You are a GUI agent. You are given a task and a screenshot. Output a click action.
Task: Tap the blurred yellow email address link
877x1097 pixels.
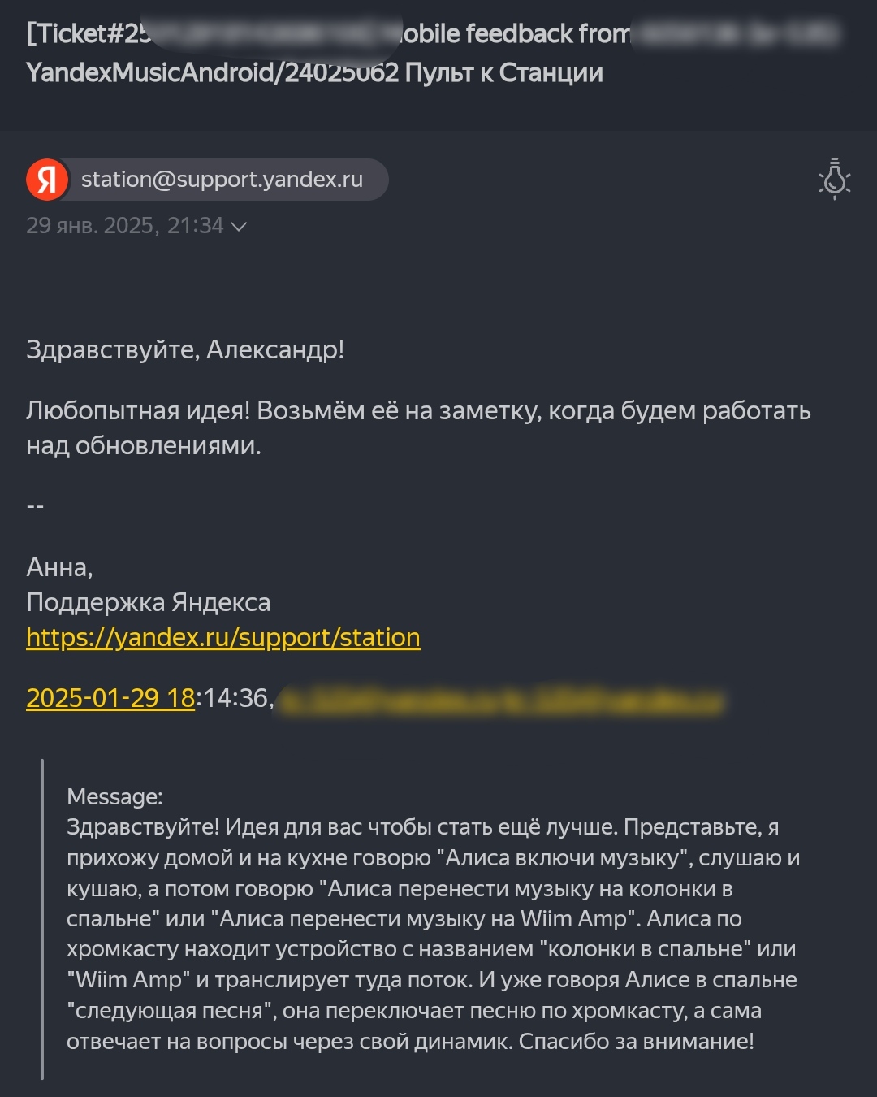[500, 700]
